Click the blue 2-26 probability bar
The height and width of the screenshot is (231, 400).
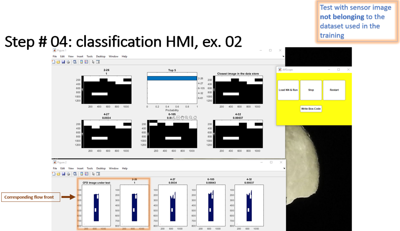[172, 78]
